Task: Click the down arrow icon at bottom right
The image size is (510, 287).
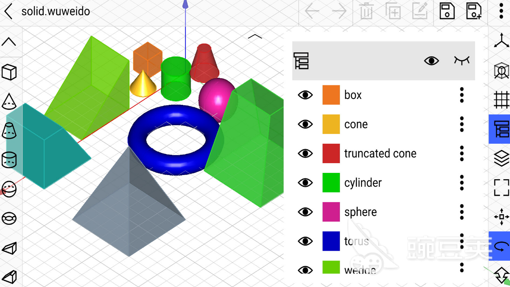Action: 502,275
